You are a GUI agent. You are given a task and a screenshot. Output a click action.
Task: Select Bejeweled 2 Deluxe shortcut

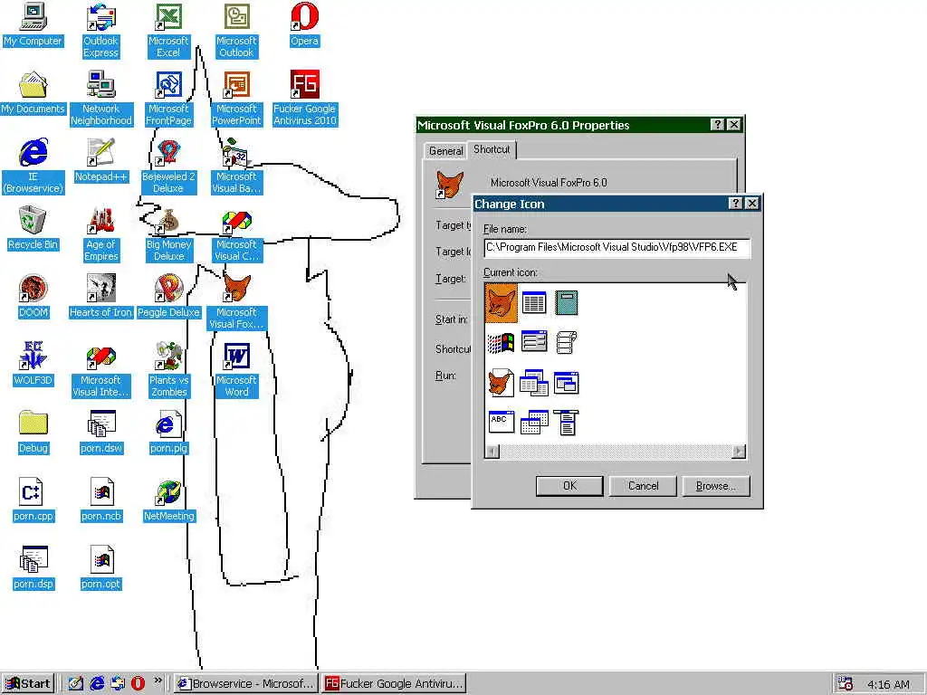click(168, 167)
